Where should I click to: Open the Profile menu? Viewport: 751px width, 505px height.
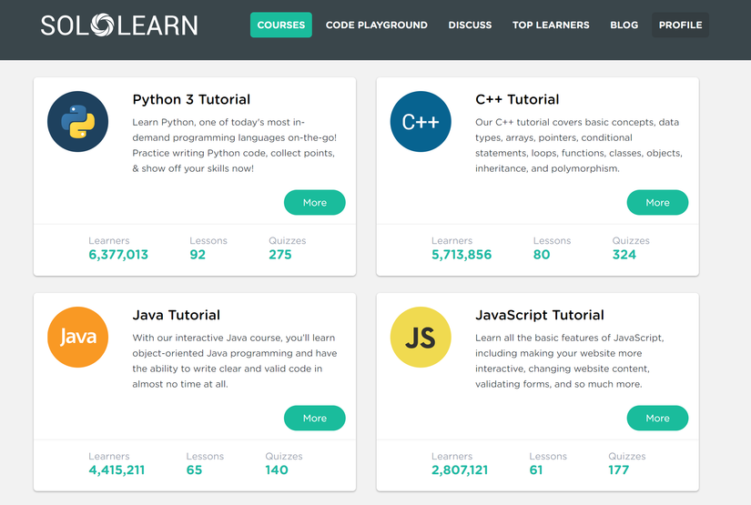pyautogui.click(x=680, y=25)
